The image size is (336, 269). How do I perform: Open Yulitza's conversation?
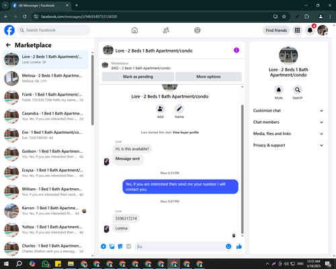click(45, 229)
